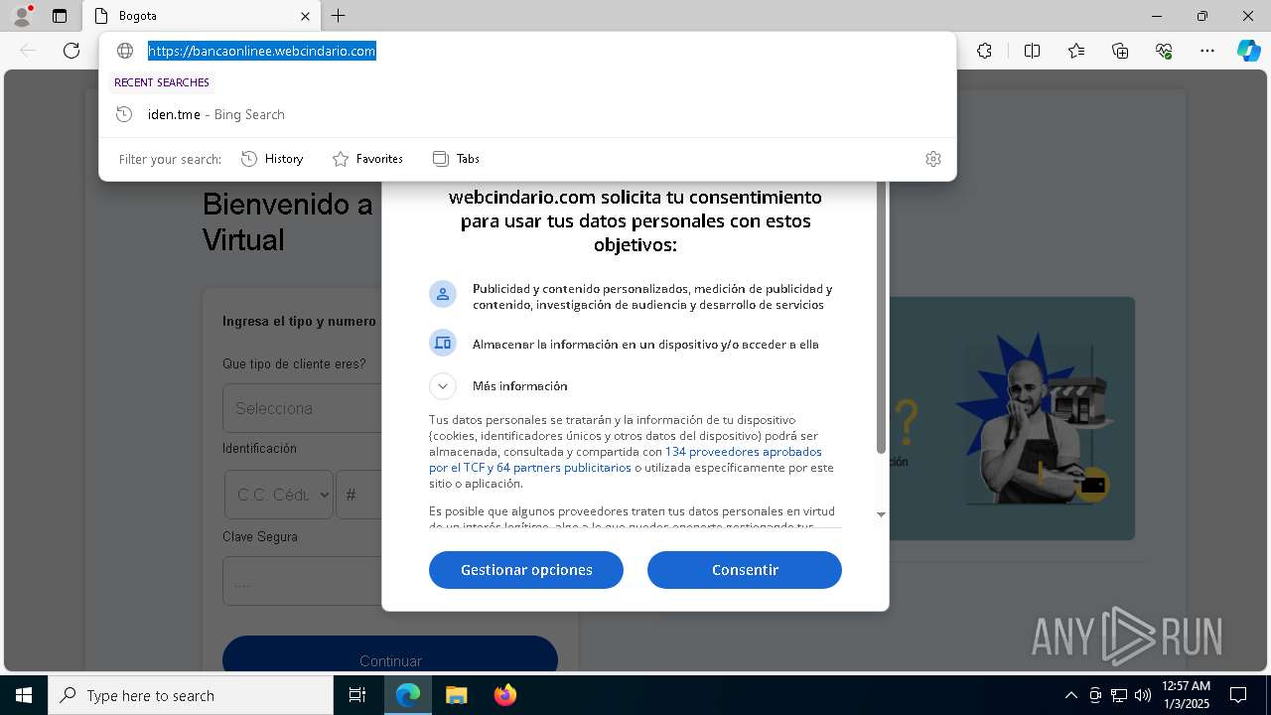The image size is (1271, 715).
Task: Filter search by Tabs
Action: [x=456, y=159]
